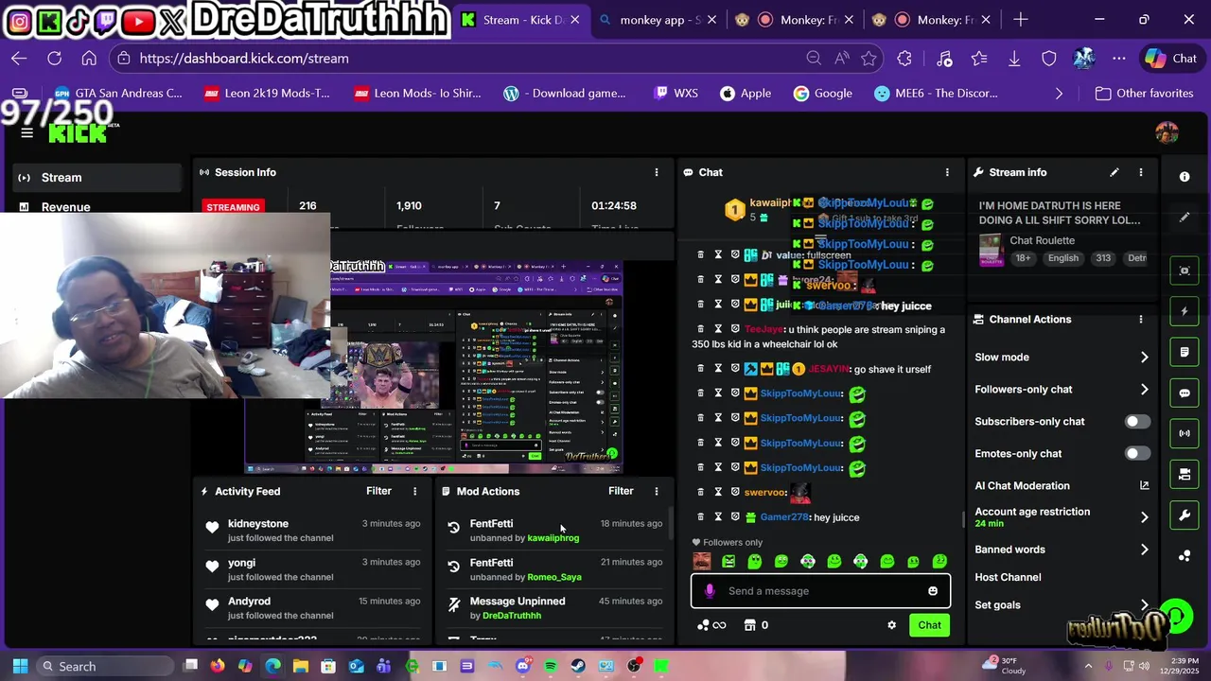Image resolution: width=1211 pixels, height=681 pixels.
Task: Toggle Subscribers-only chat switch
Action: click(1137, 422)
